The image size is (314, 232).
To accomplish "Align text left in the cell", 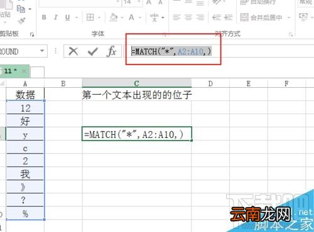I will [176, 18].
